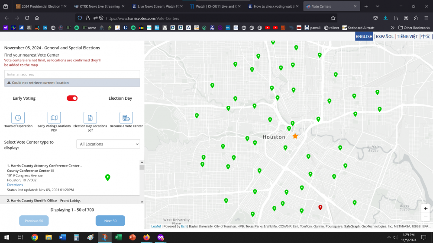433x243 pixels.
Task: Click the Become a Vote Center icon
Action: (126, 117)
